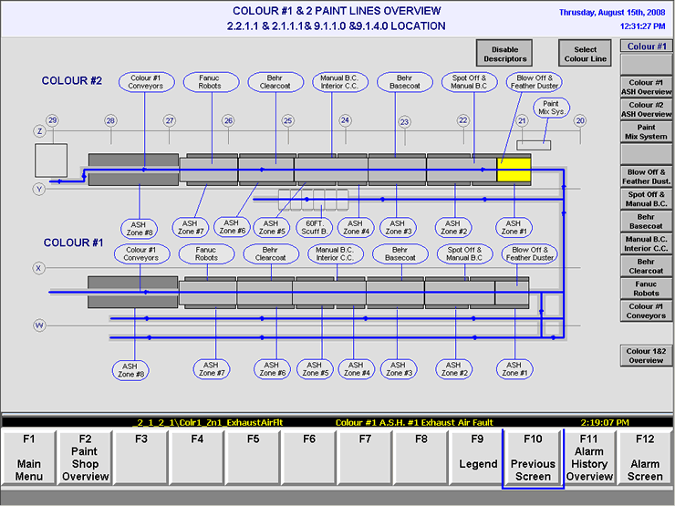Open Colour 1&2 Overview sidebar button
The width and height of the screenshot is (675, 506).
tap(646, 355)
